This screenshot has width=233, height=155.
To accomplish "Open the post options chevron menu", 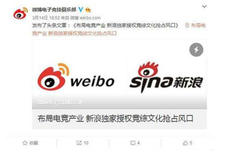I will point(204,6).
